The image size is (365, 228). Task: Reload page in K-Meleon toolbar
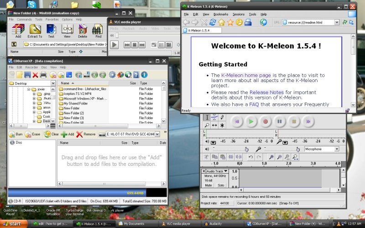[x=213, y=22]
